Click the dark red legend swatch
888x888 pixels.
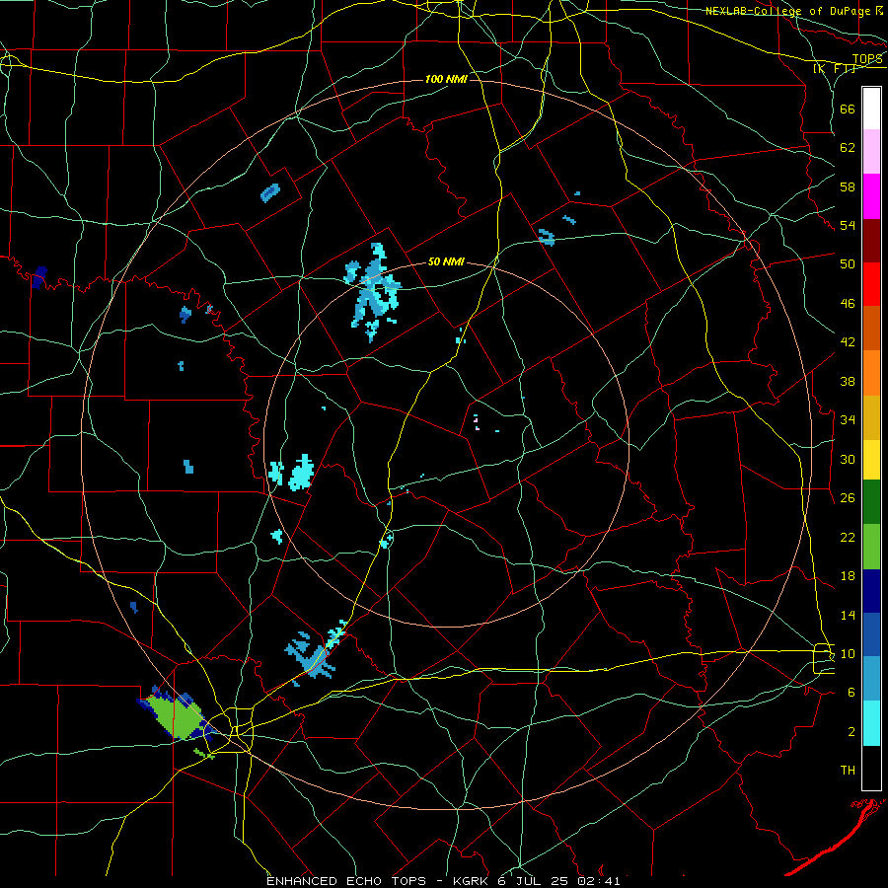[x=871, y=240]
